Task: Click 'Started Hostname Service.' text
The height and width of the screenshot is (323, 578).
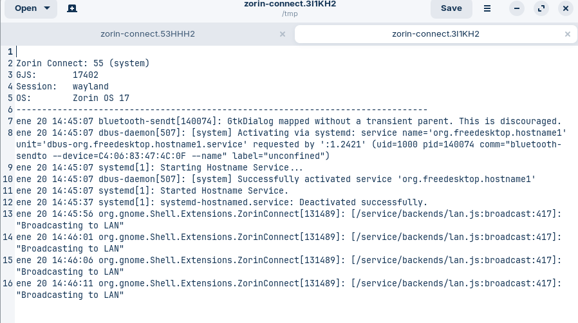Action: pos(224,191)
